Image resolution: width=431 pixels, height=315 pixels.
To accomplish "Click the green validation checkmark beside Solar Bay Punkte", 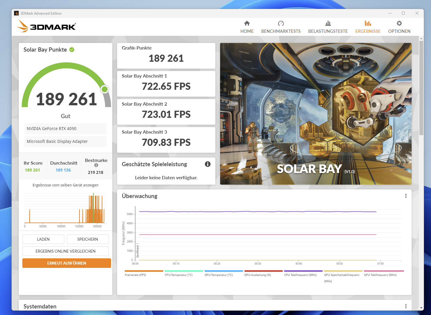I will (x=72, y=50).
